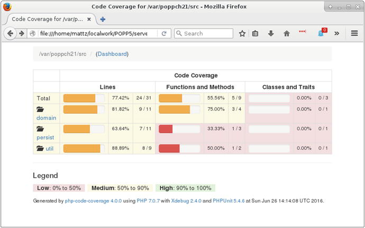Click the browser back arrow button
365x228 pixels.
11,33
